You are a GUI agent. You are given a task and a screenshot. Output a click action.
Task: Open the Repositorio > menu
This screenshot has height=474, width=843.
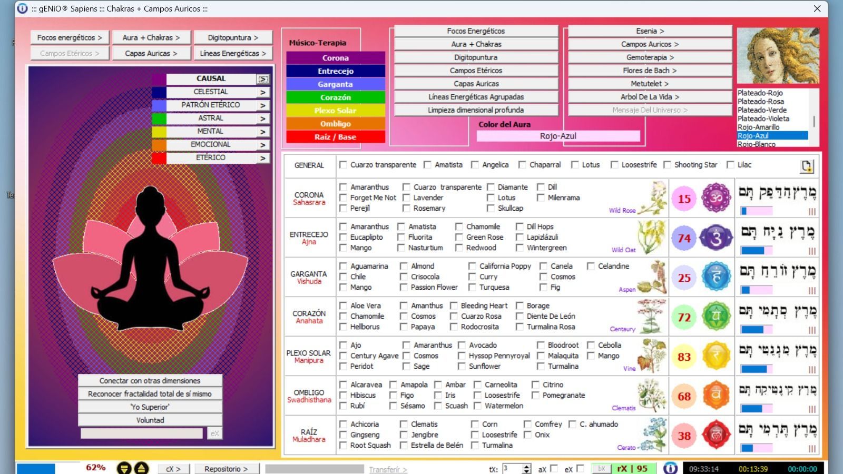click(x=226, y=469)
